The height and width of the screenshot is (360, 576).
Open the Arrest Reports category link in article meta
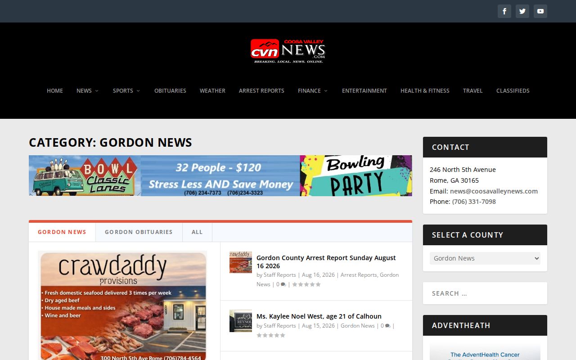[x=359, y=275]
